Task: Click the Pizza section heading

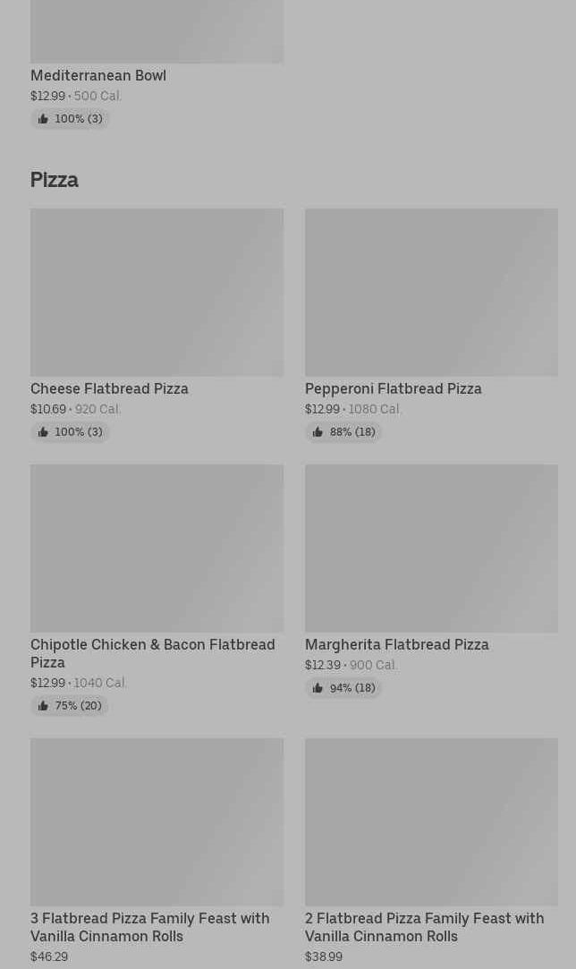Action: [55, 180]
